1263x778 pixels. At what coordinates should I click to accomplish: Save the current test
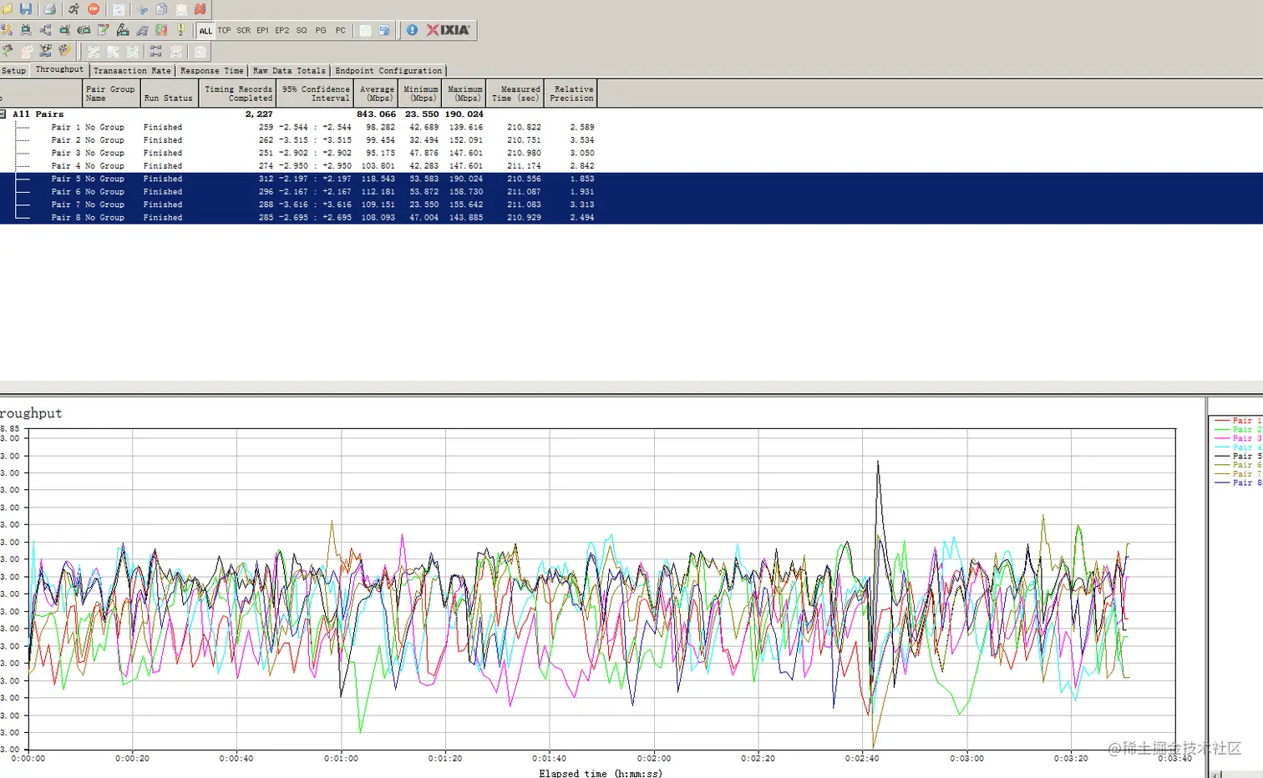(26, 8)
